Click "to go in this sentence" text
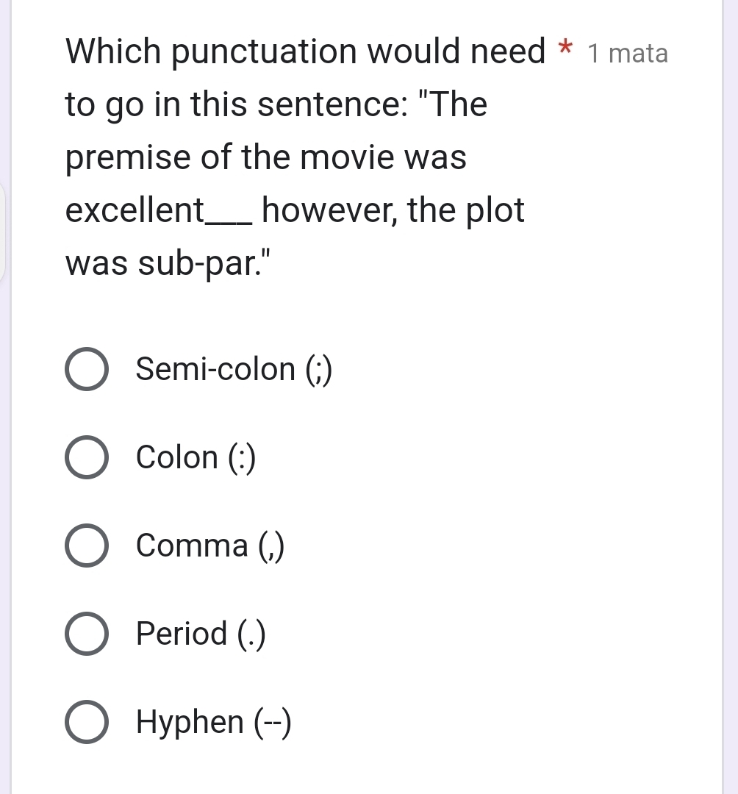738x794 pixels. click(232, 105)
